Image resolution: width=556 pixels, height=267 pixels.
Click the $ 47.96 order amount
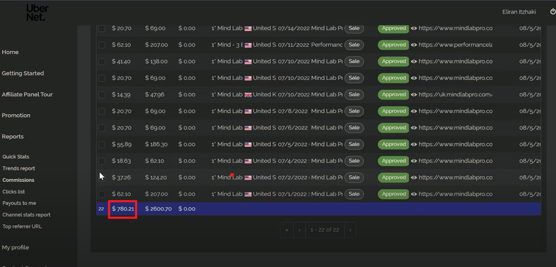click(155, 95)
